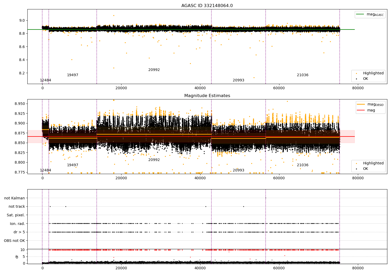This screenshot has height=274, width=391.
Task: Click obsid label '20993' in the top plot
Action: point(239,80)
